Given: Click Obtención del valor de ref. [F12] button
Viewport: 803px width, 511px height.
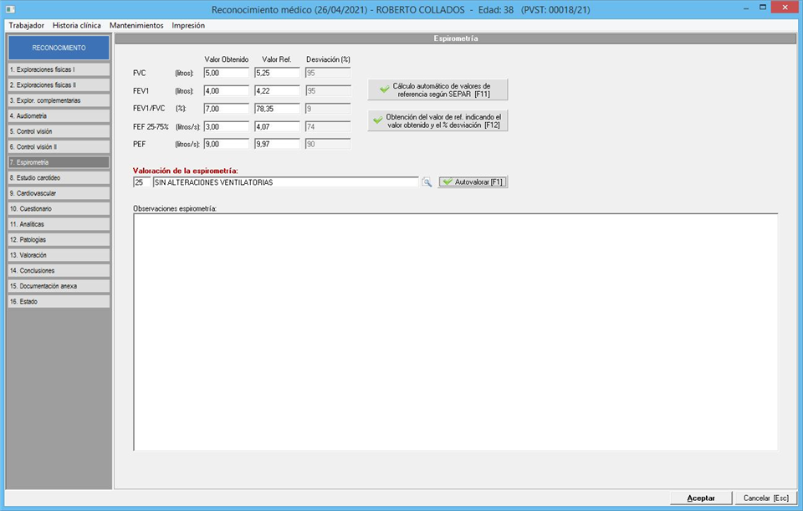Looking at the screenshot, I should (x=437, y=121).
